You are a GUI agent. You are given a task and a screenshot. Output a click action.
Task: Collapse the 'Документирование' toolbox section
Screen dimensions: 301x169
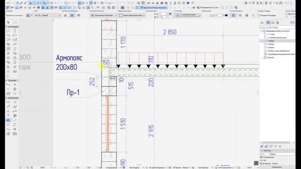coord(7,98)
